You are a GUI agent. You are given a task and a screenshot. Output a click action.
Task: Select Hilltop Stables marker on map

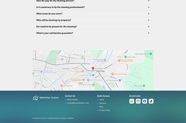click(x=144, y=86)
